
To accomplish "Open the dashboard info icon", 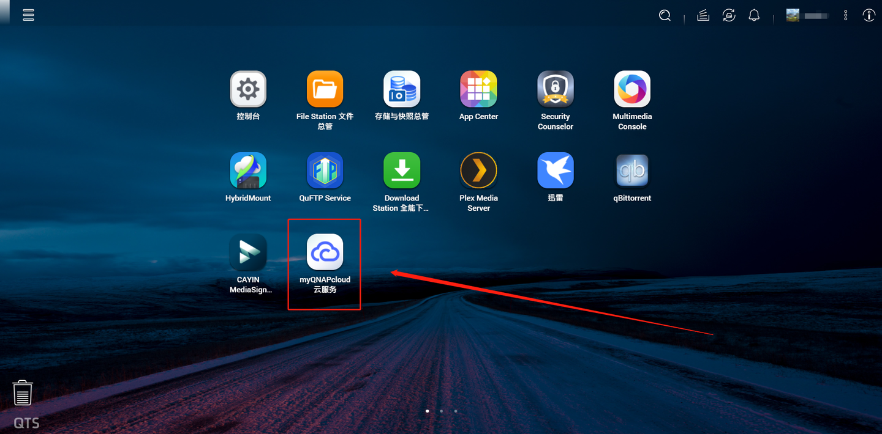I will (x=869, y=15).
